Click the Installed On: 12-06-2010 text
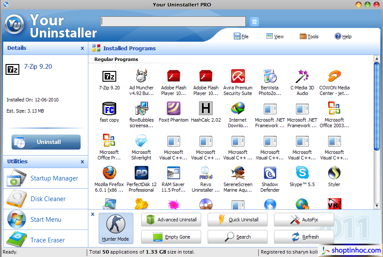This screenshot has width=383, height=257. coord(33,100)
